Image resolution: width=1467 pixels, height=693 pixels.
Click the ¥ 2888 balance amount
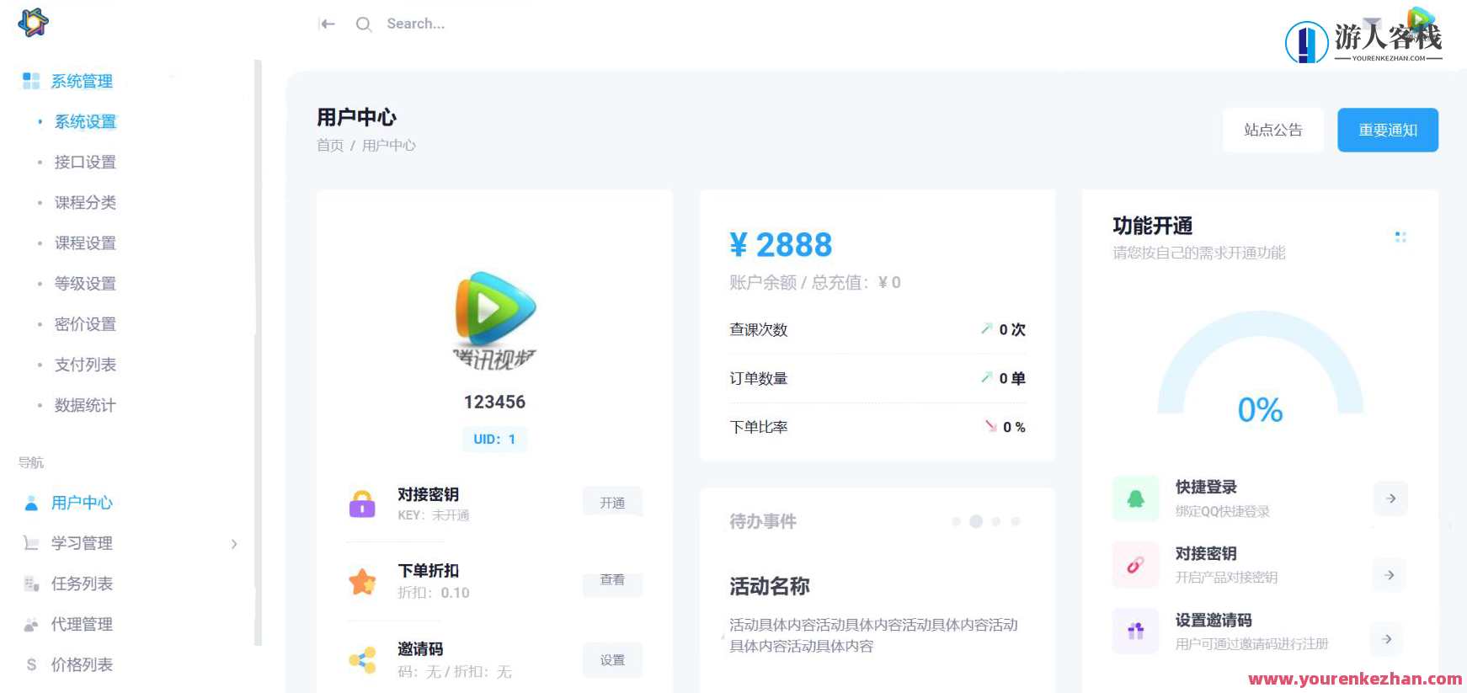[x=781, y=245]
